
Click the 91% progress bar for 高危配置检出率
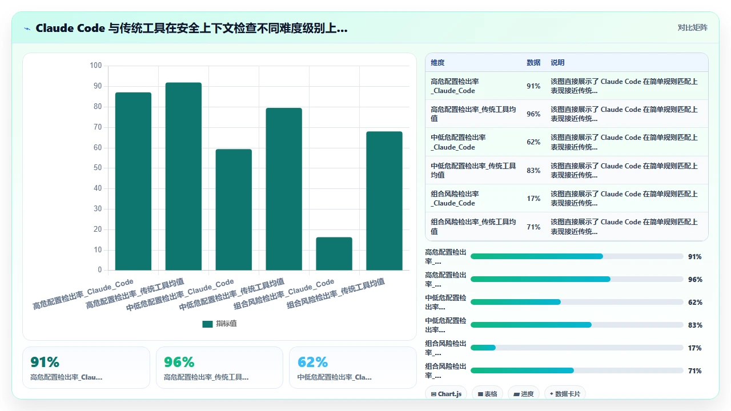[577, 256]
